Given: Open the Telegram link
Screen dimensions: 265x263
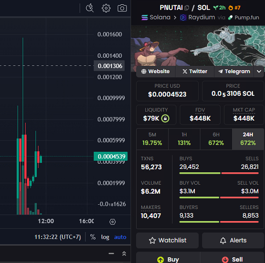Looking at the screenshot, I should (x=234, y=71).
